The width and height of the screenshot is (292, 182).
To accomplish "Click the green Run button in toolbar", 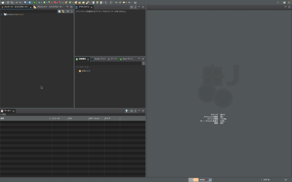I will click(x=44, y=2).
